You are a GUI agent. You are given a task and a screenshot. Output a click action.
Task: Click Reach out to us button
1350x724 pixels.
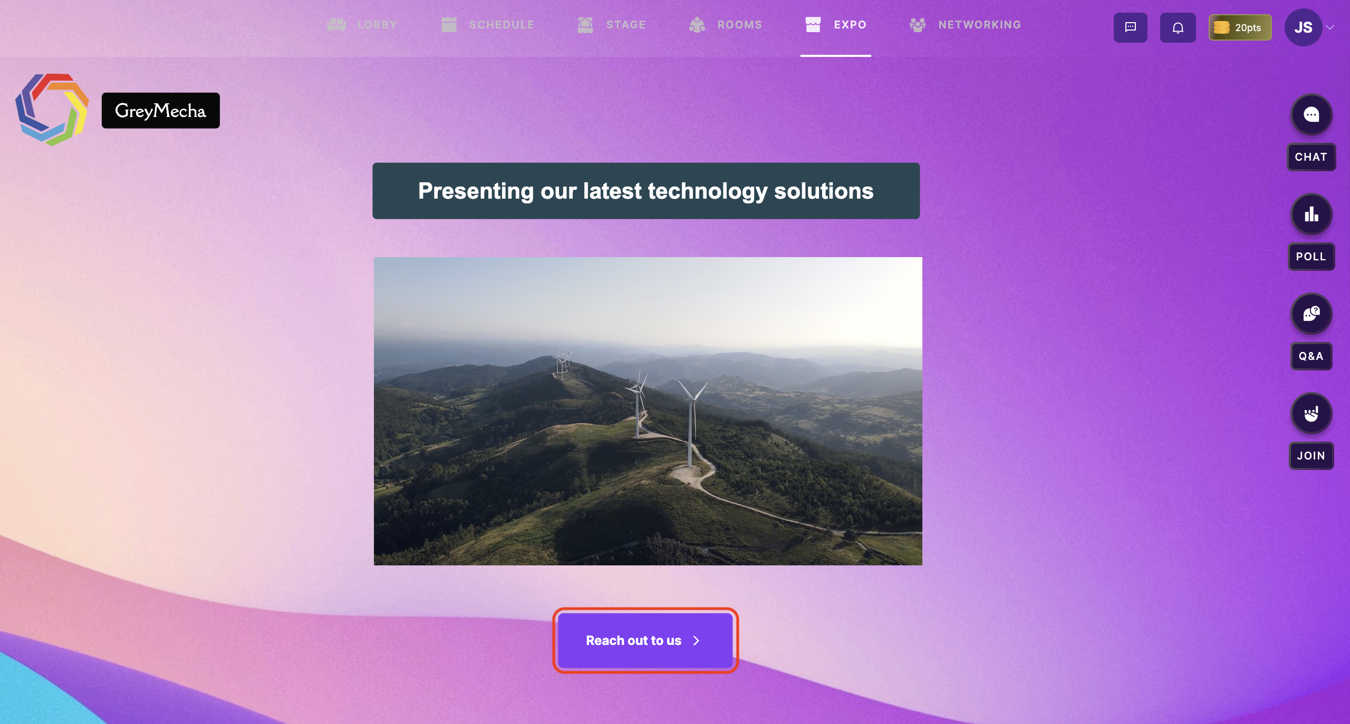(644, 640)
